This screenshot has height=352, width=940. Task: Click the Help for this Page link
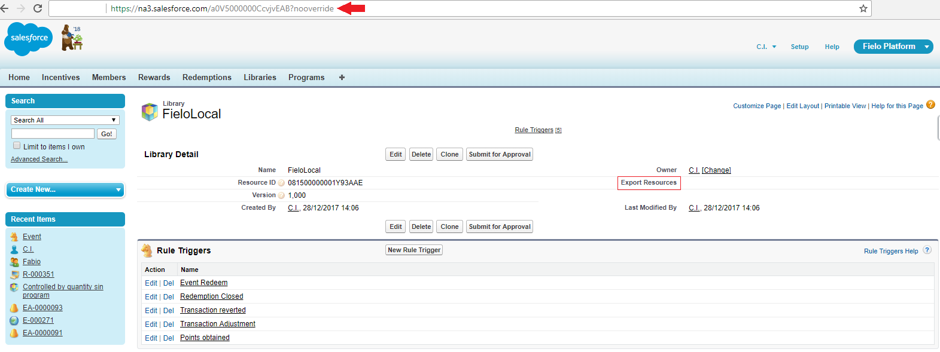click(x=897, y=106)
